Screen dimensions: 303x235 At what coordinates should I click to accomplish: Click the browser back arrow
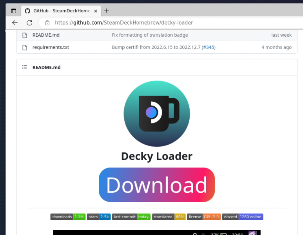pyautogui.click(x=15, y=23)
